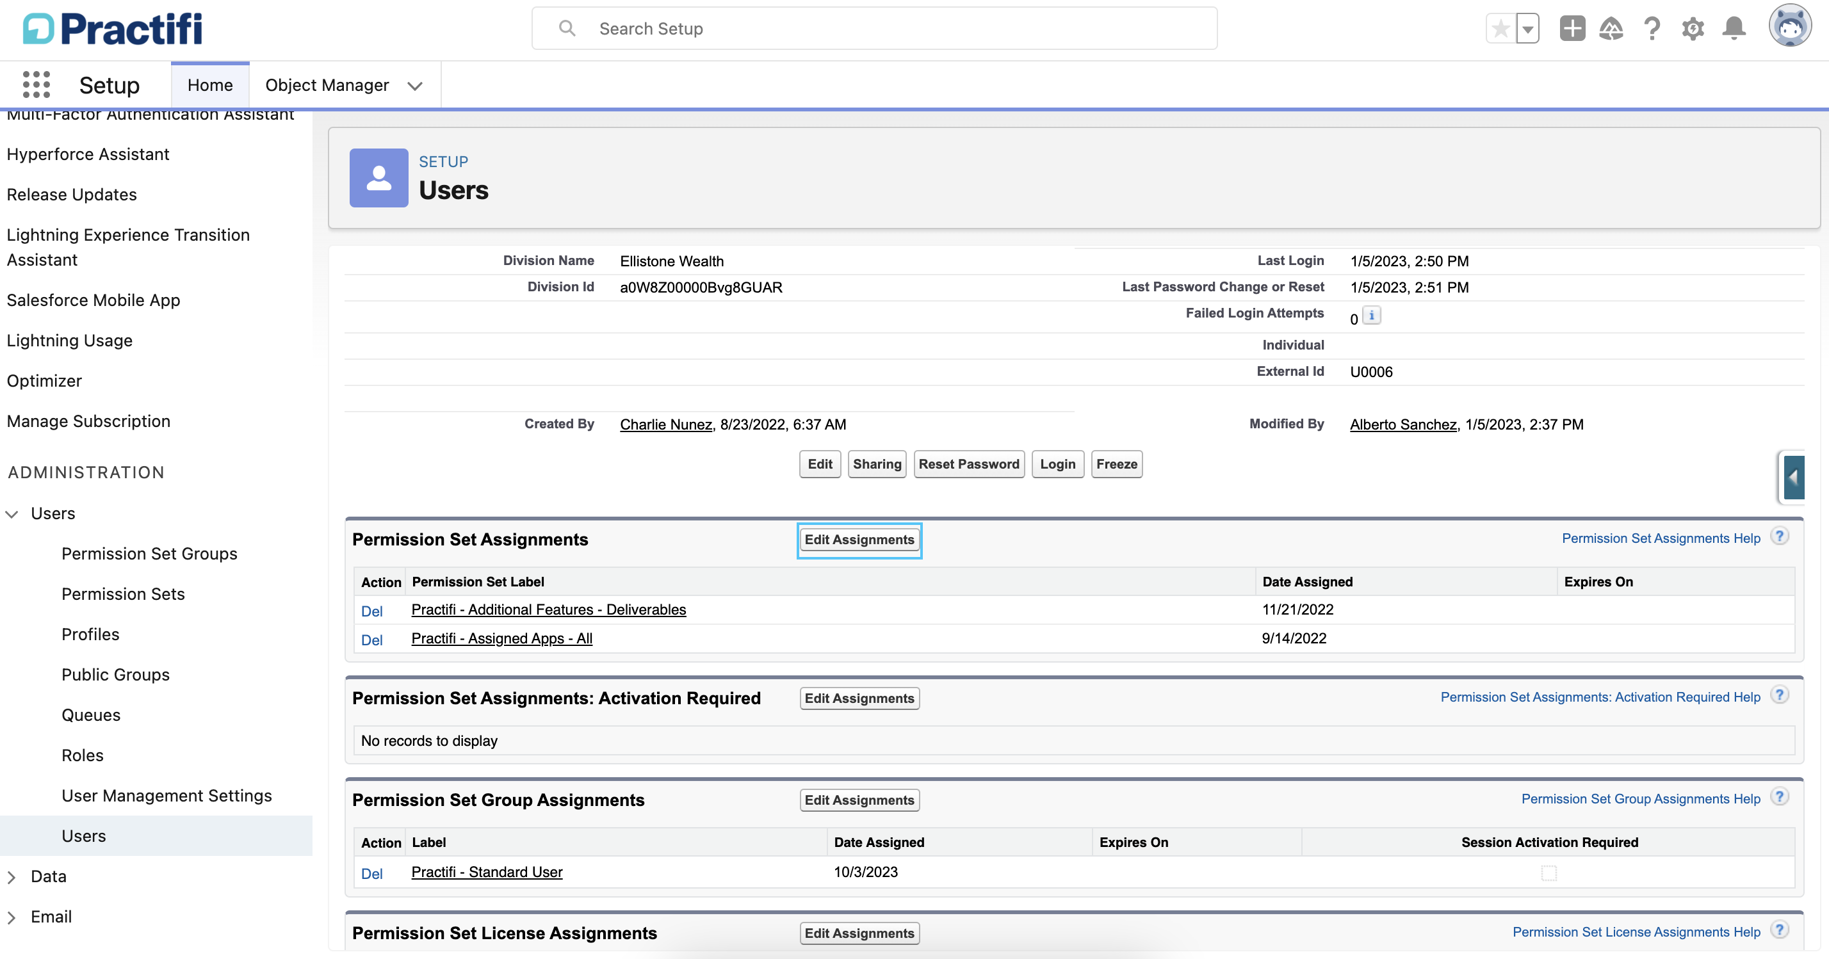The width and height of the screenshot is (1829, 959).
Task: Switch to the Home tab
Action: (x=210, y=85)
